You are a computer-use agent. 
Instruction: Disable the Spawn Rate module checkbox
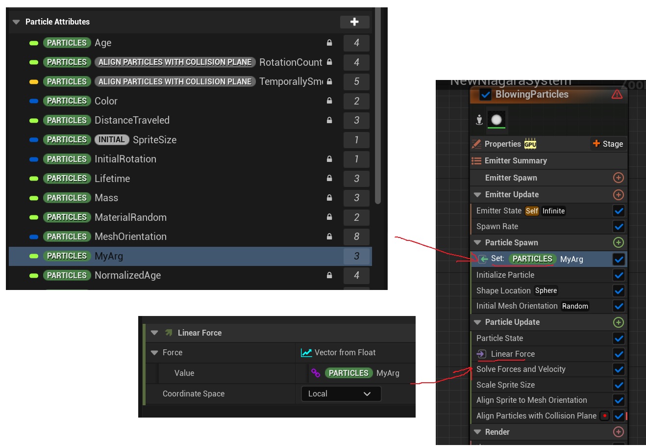coord(619,227)
